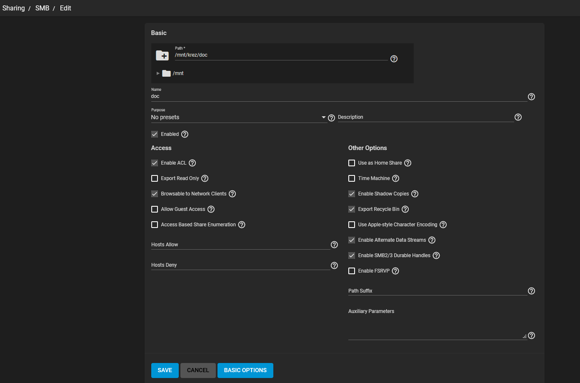This screenshot has height=383, width=580.
Task: Check Use as Home Share option
Action: [352, 163]
